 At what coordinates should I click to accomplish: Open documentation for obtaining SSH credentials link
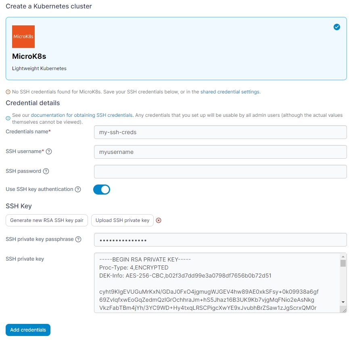(81, 115)
